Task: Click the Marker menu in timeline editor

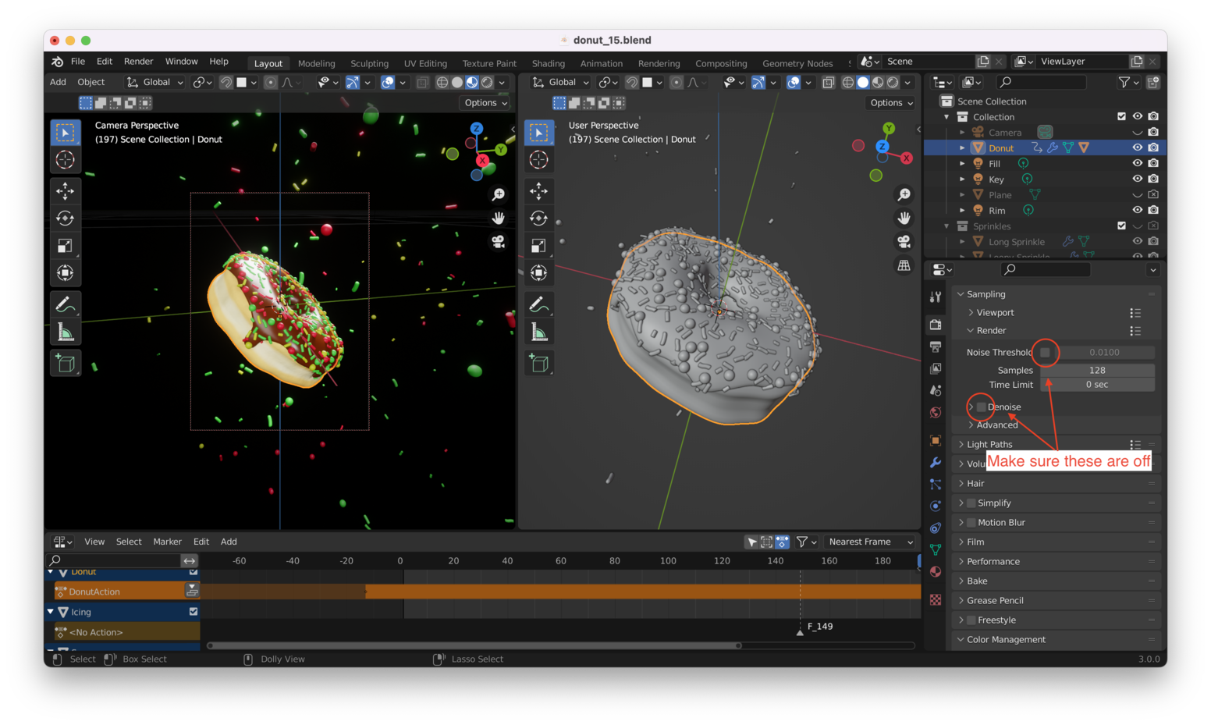Action: (167, 542)
